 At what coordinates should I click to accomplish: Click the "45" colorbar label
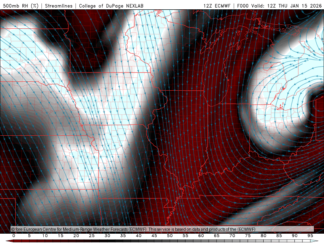(x=154, y=236)
